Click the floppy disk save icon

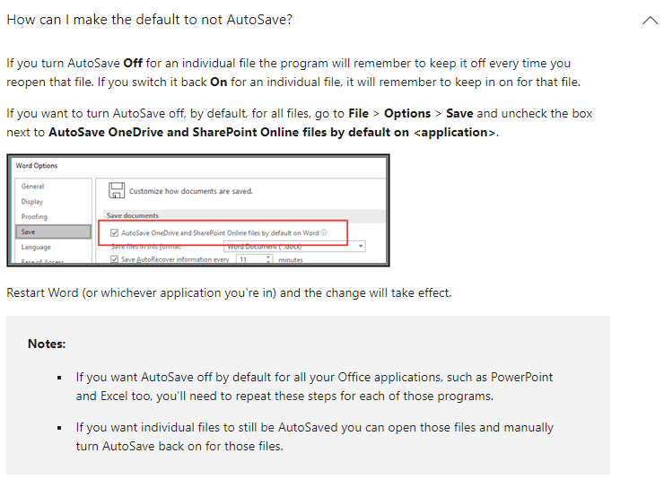[x=117, y=190]
